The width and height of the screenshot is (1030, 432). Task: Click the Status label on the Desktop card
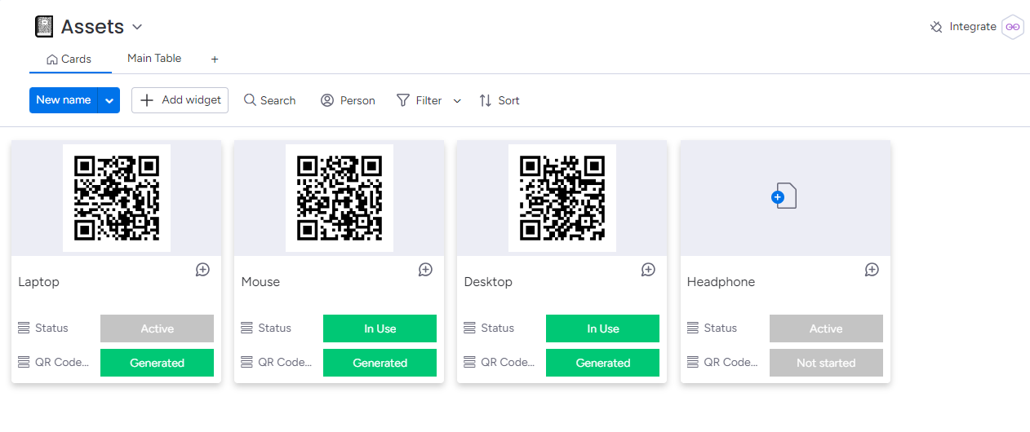point(497,328)
